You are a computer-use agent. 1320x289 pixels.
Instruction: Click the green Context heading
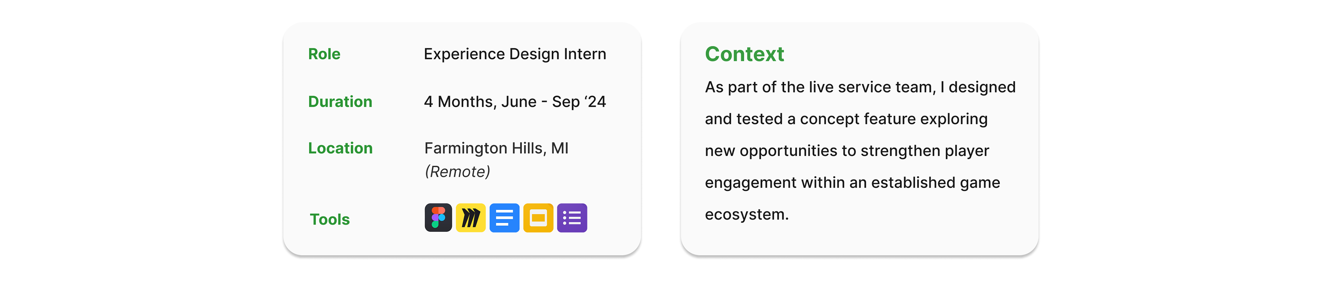(x=744, y=54)
